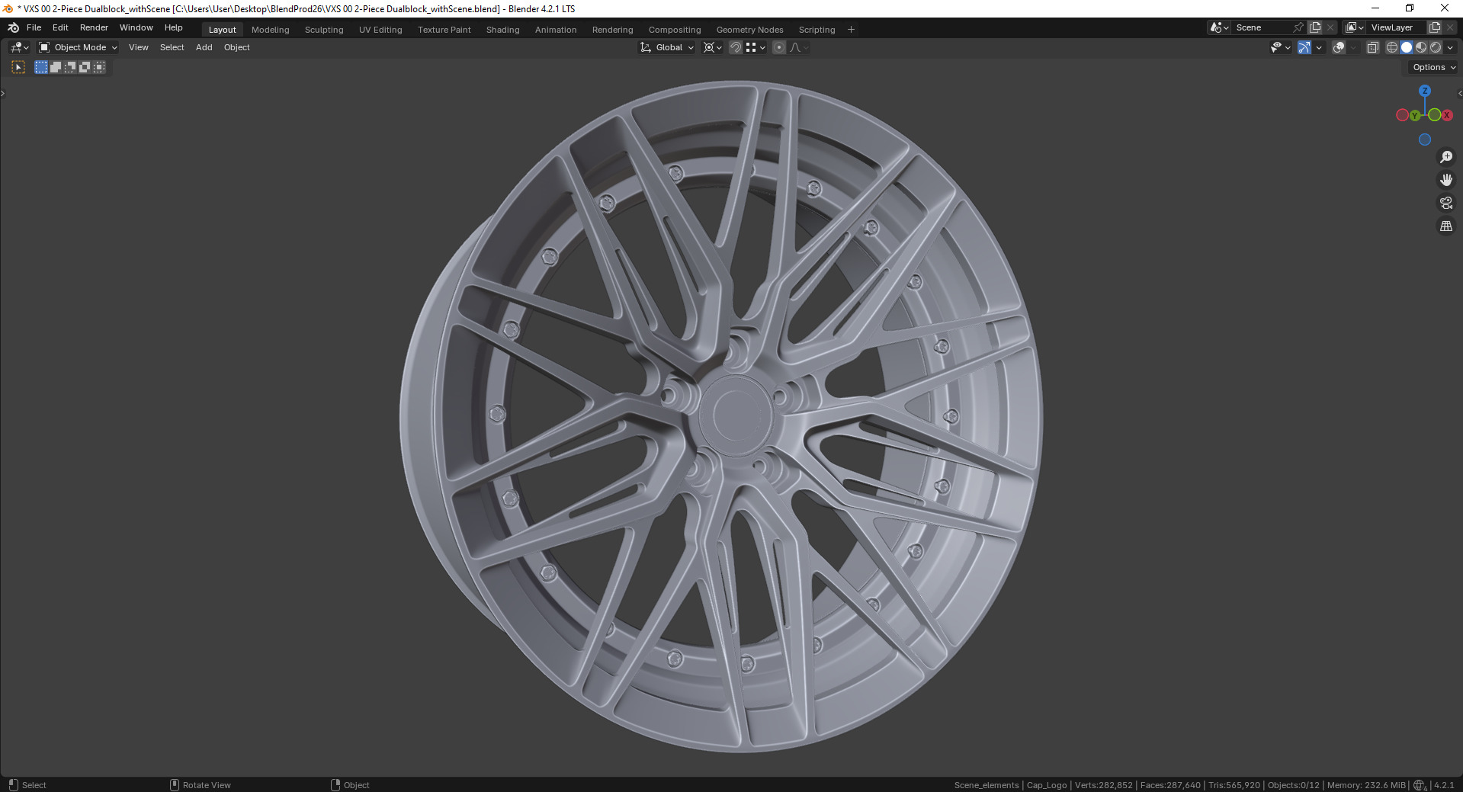This screenshot has height=792, width=1463.
Task: Switch to the Rendering workspace tab
Action: click(613, 30)
